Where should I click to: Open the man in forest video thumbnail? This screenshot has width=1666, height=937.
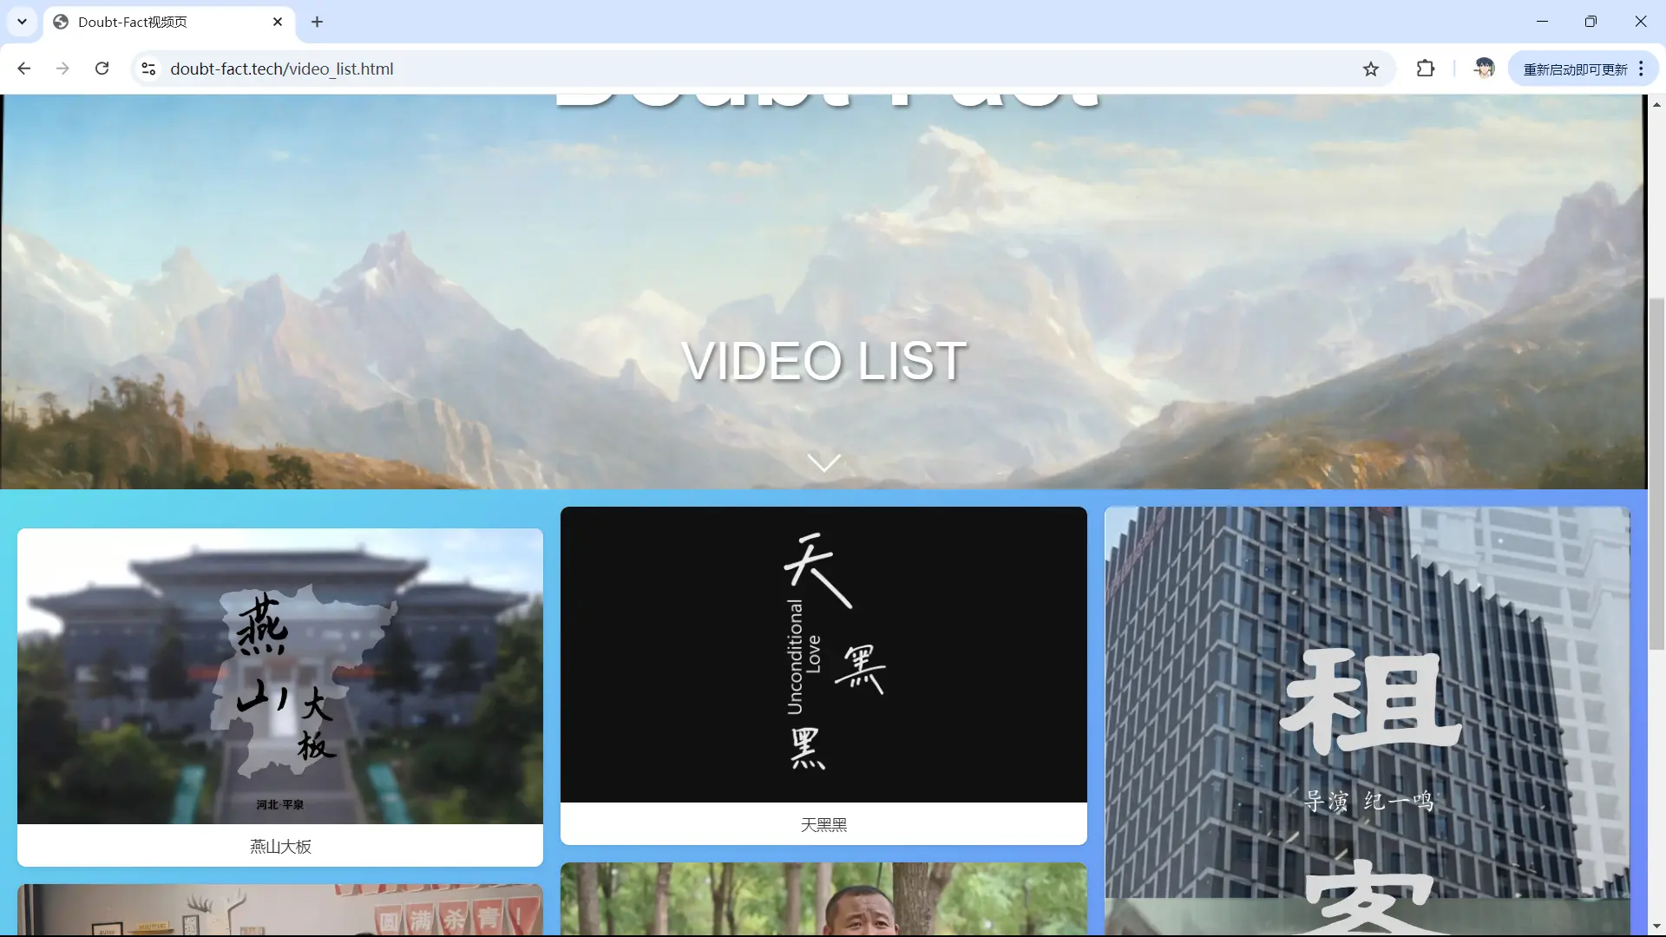(x=823, y=899)
